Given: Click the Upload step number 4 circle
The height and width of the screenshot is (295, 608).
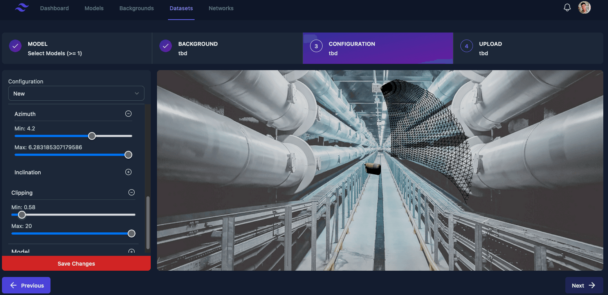Looking at the screenshot, I should point(466,46).
